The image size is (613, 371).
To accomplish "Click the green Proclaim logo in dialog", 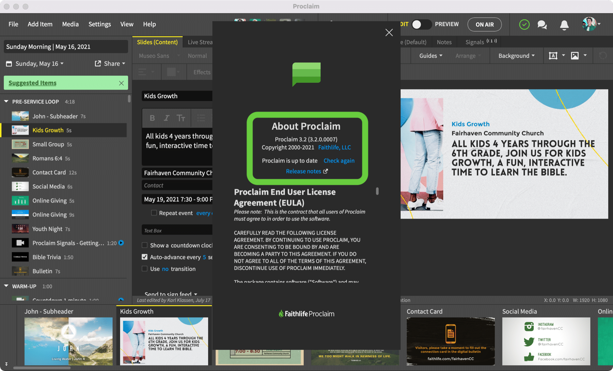I will (x=306, y=74).
